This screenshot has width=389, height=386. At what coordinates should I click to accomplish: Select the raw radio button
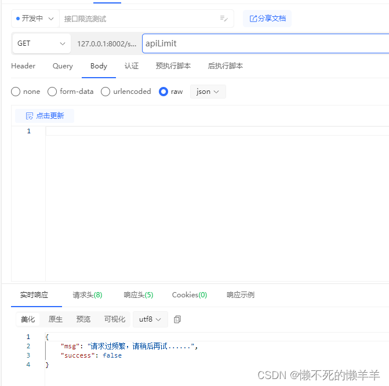pos(163,92)
